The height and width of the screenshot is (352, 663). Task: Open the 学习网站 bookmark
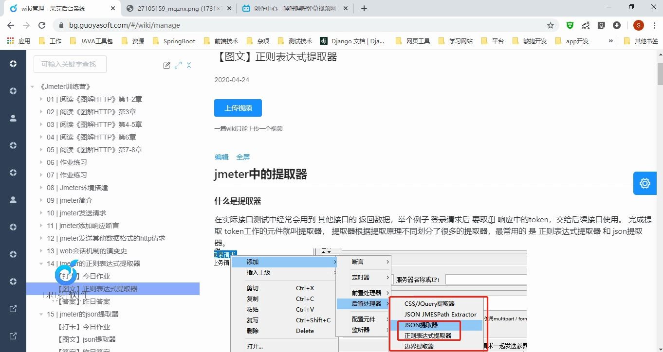[455, 41]
